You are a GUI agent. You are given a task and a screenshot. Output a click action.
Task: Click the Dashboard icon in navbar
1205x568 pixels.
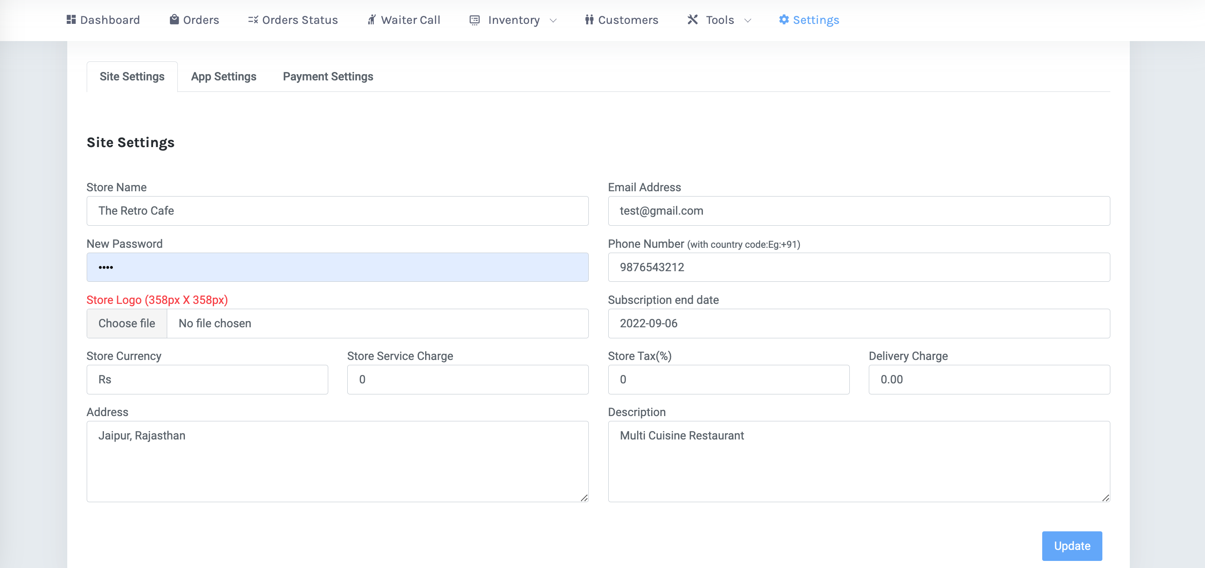[x=71, y=19]
